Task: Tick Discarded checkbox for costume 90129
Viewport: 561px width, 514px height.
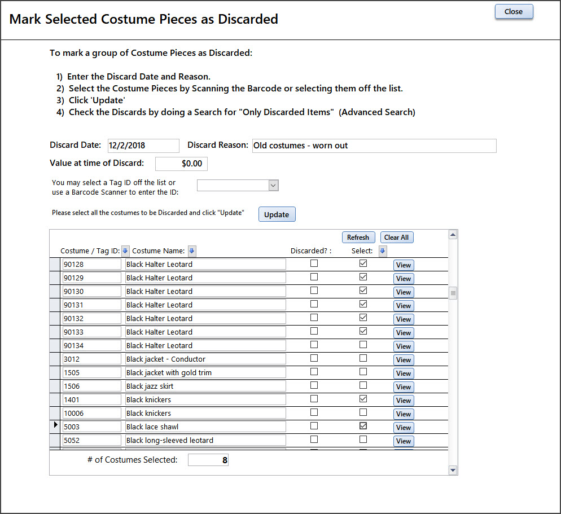Action: click(x=314, y=277)
